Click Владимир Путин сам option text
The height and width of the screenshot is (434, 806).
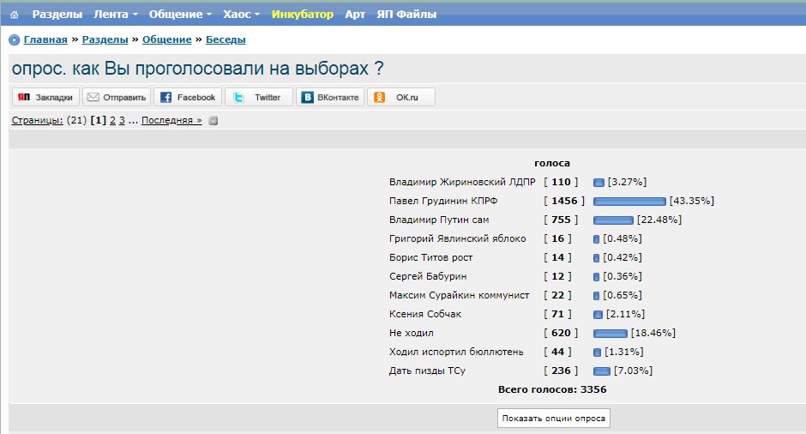click(x=439, y=220)
